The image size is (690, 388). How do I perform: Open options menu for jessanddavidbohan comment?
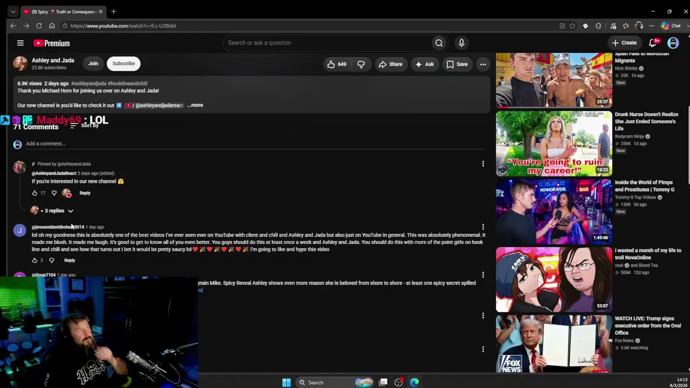point(483,227)
